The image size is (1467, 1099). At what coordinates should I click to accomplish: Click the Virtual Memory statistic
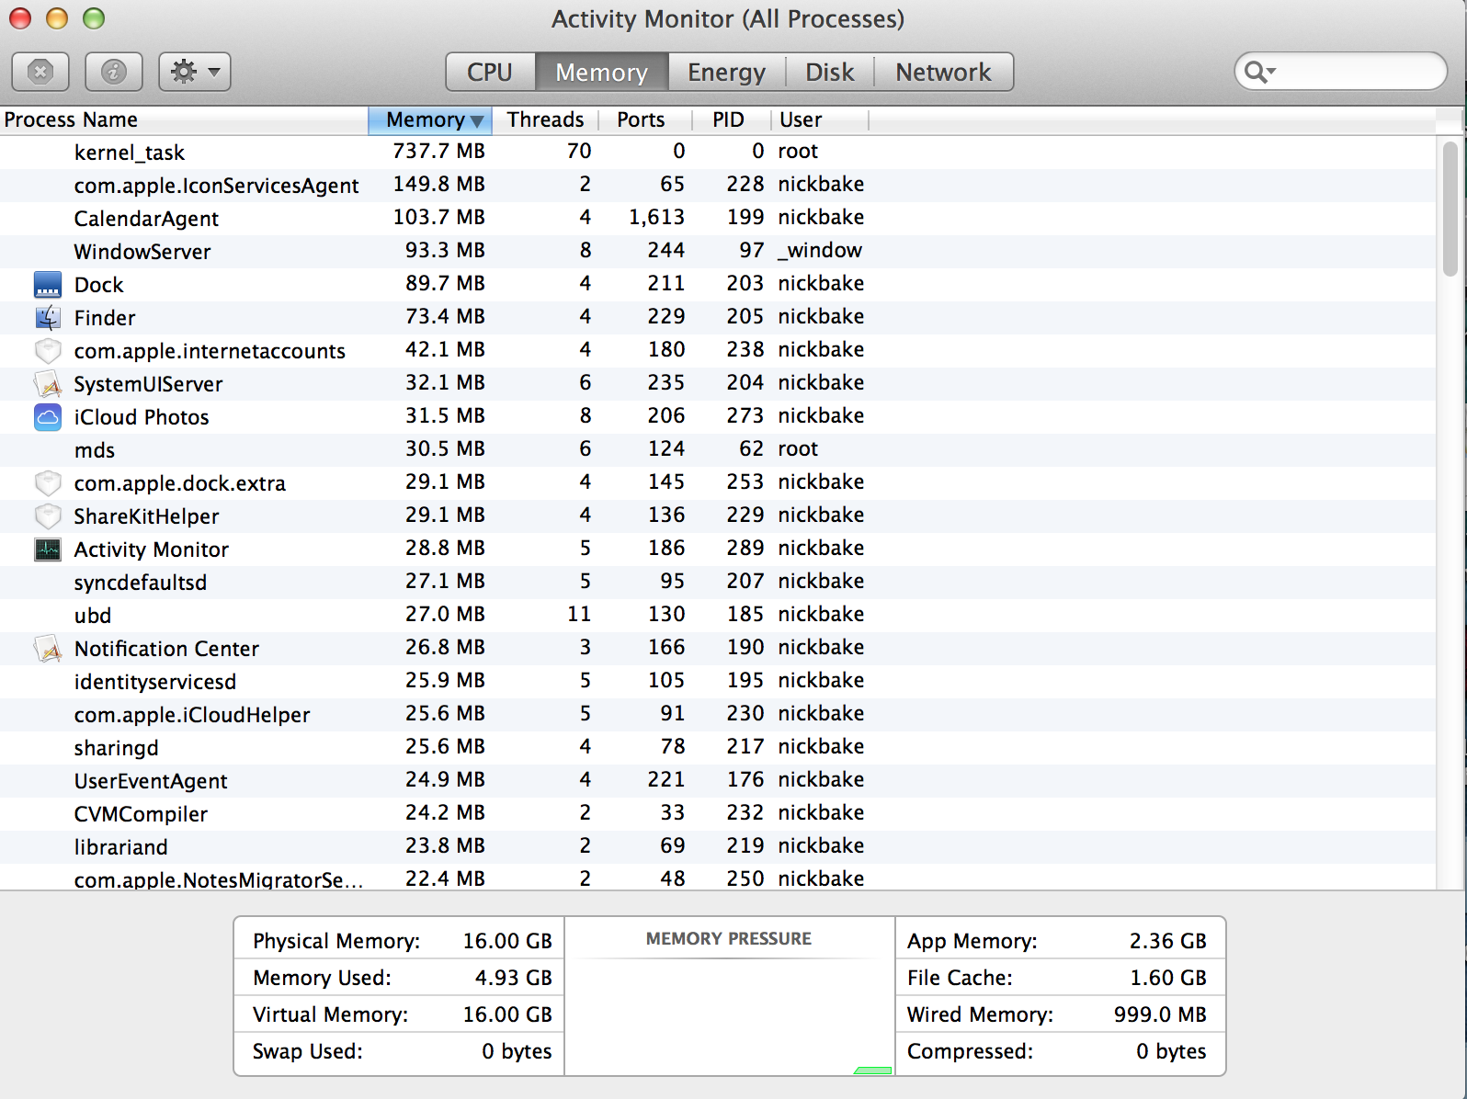pyautogui.click(x=402, y=1014)
